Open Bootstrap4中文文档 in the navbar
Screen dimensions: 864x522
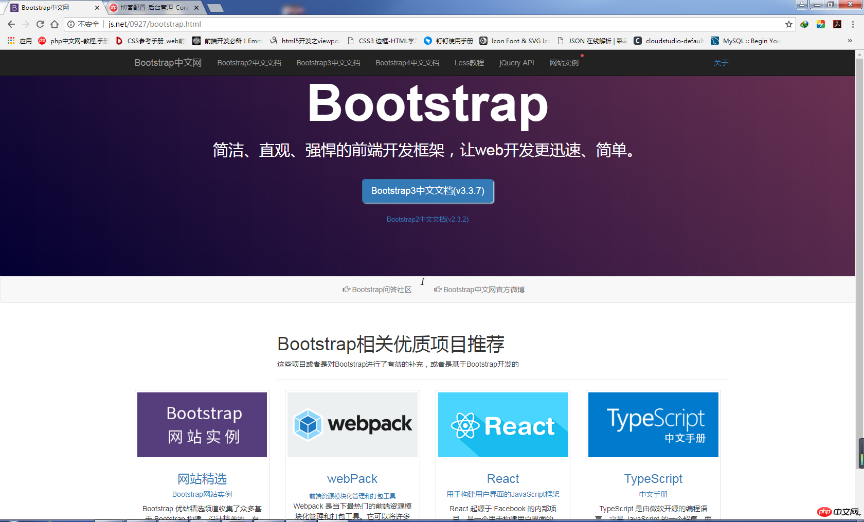tap(407, 63)
